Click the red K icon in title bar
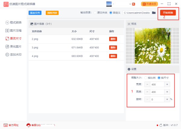 click(133, 4)
